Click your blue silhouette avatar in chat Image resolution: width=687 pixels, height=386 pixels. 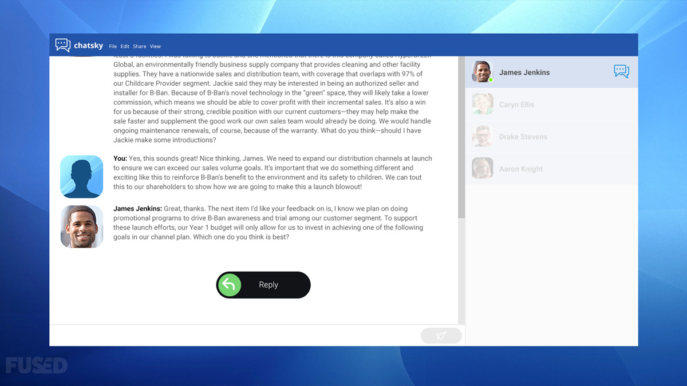point(82,177)
